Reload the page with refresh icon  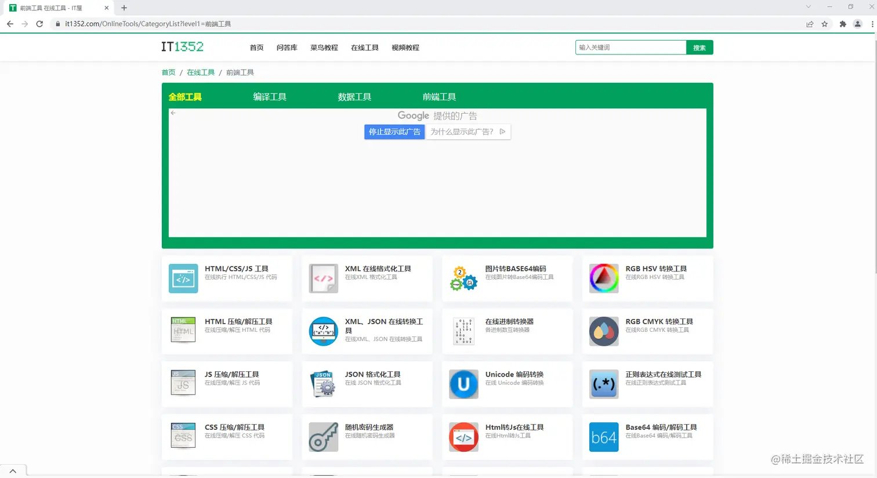click(x=39, y=24)
